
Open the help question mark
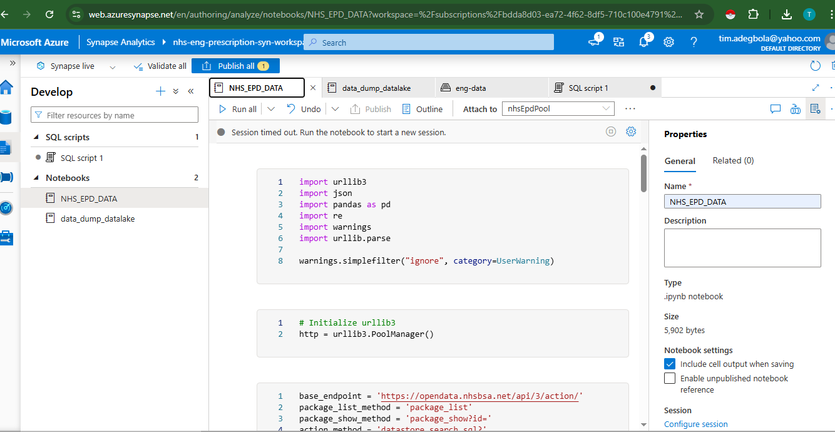(x=694, y=42)
